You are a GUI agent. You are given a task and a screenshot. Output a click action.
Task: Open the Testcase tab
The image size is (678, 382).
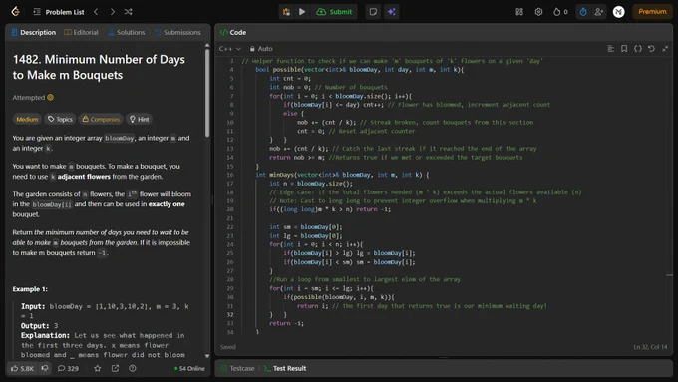pyautogui.click(x=238, y=369)
